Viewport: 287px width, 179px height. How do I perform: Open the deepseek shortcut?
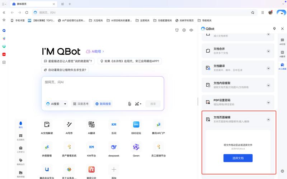(x=114, y=150)
